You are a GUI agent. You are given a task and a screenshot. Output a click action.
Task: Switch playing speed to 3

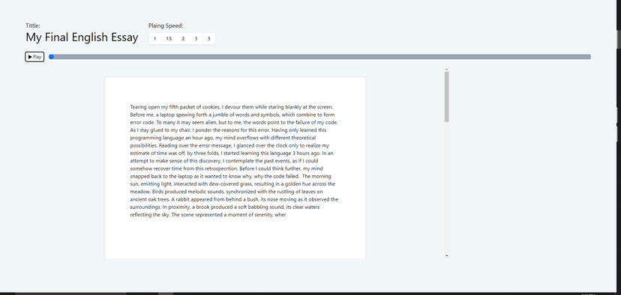[x=196, y=39]
